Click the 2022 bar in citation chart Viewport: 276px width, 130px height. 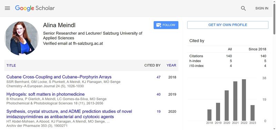point(244,100)
